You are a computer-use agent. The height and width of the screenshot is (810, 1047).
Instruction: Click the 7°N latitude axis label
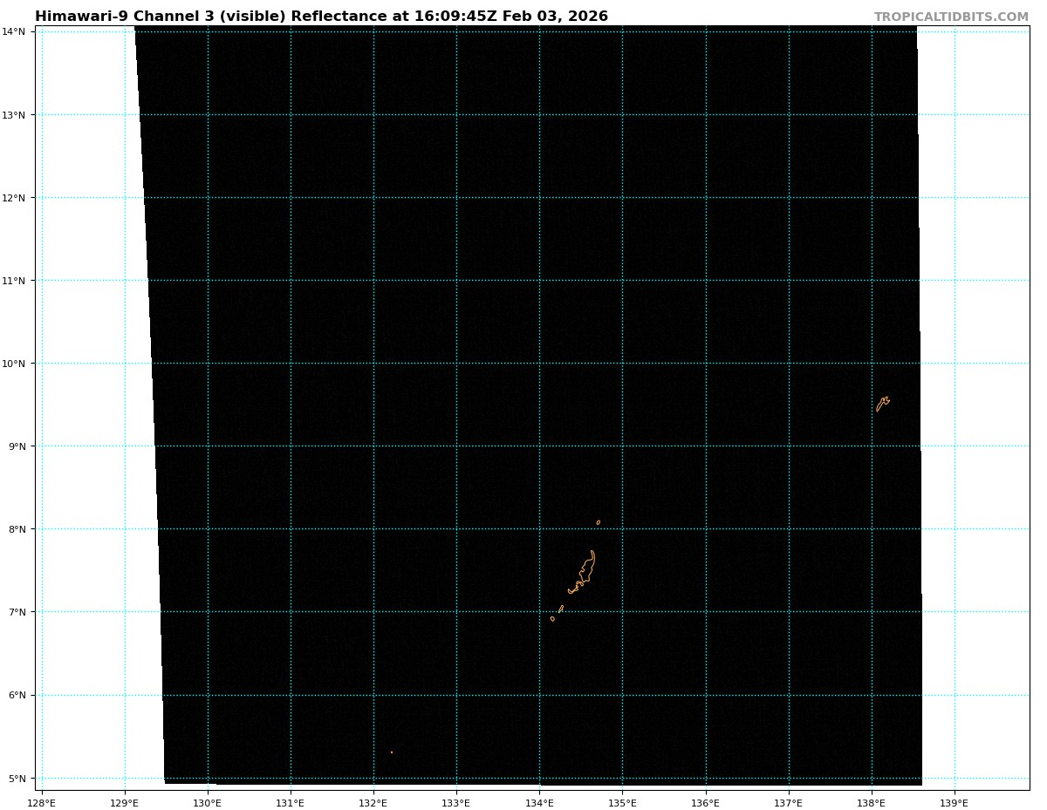point(18,612)
